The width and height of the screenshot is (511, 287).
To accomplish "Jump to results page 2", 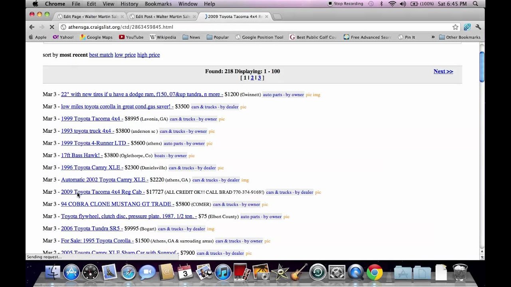I will (252, 78).
